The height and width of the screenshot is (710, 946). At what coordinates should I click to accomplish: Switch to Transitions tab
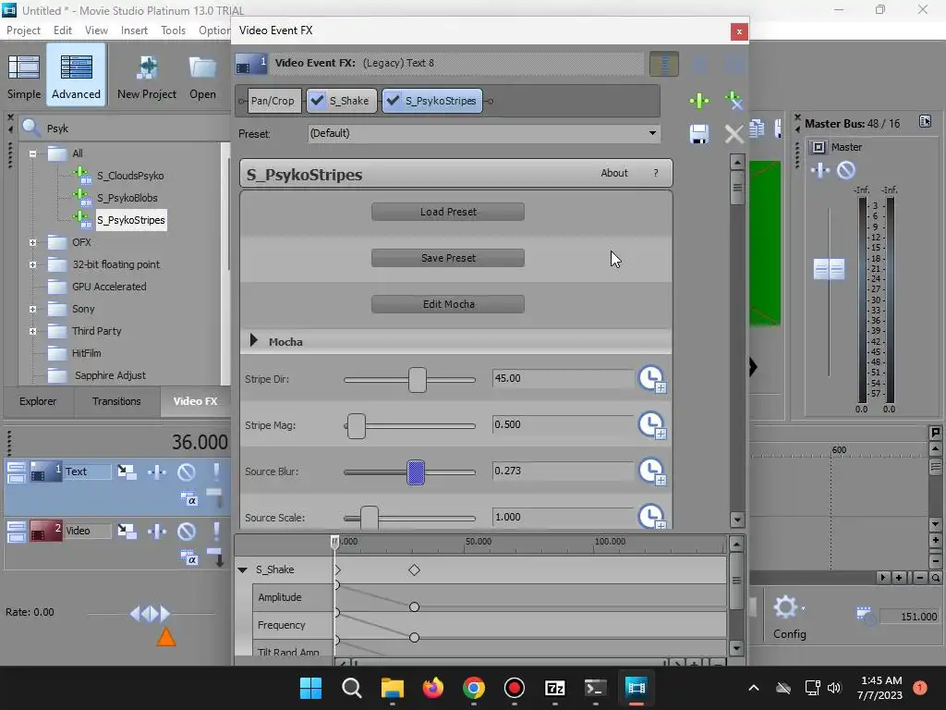(116, 401)
